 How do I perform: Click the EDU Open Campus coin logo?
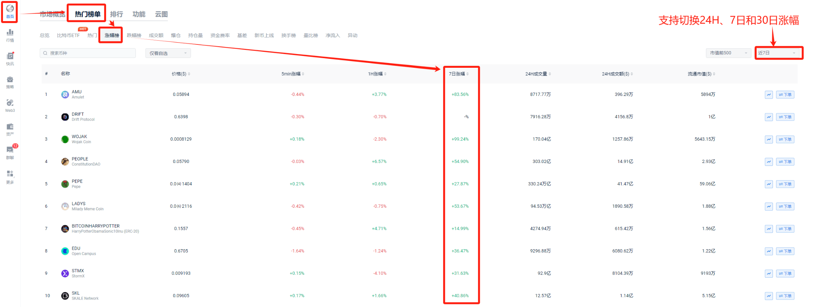coord(65,251)
